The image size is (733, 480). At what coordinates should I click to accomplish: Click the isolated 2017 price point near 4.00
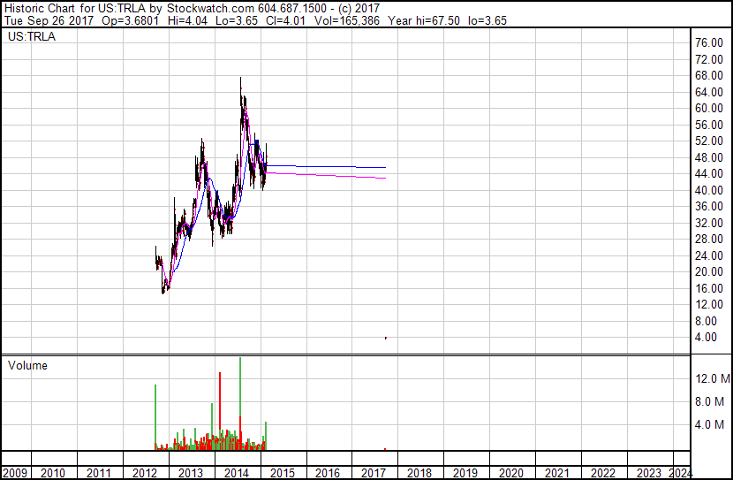pos(386,338)
